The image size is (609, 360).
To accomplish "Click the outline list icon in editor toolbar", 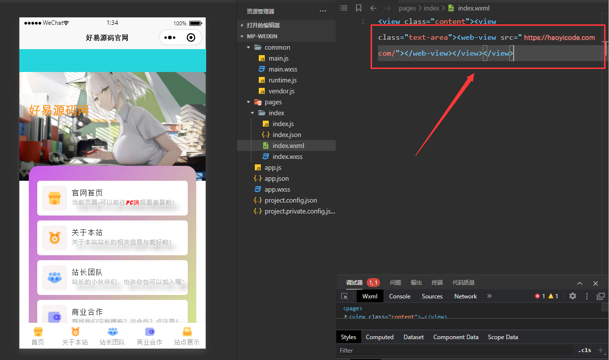I will pos(343,8).
